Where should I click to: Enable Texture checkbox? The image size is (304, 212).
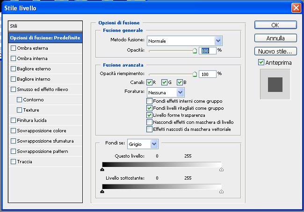coord(19,110)
